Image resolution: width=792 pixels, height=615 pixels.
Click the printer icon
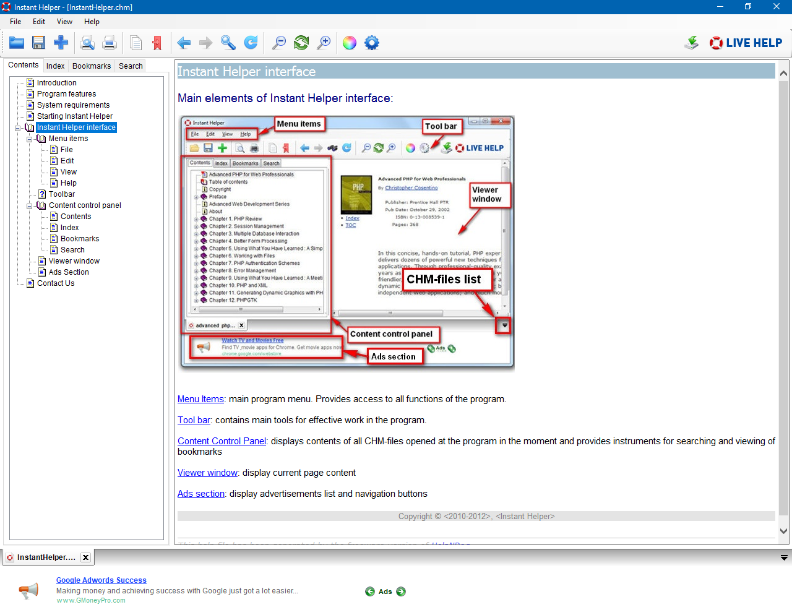[x=110, y=43]
